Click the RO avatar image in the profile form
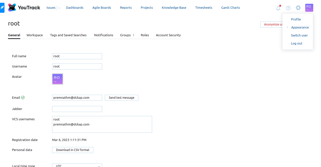This screenshot has height=167, width=321. tap(57, 79)
